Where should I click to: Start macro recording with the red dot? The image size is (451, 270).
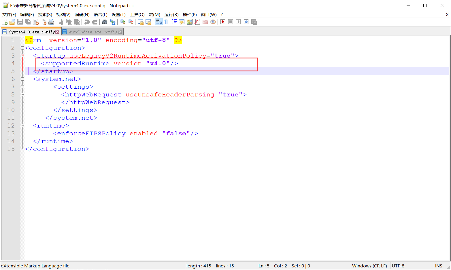[223, 22]
